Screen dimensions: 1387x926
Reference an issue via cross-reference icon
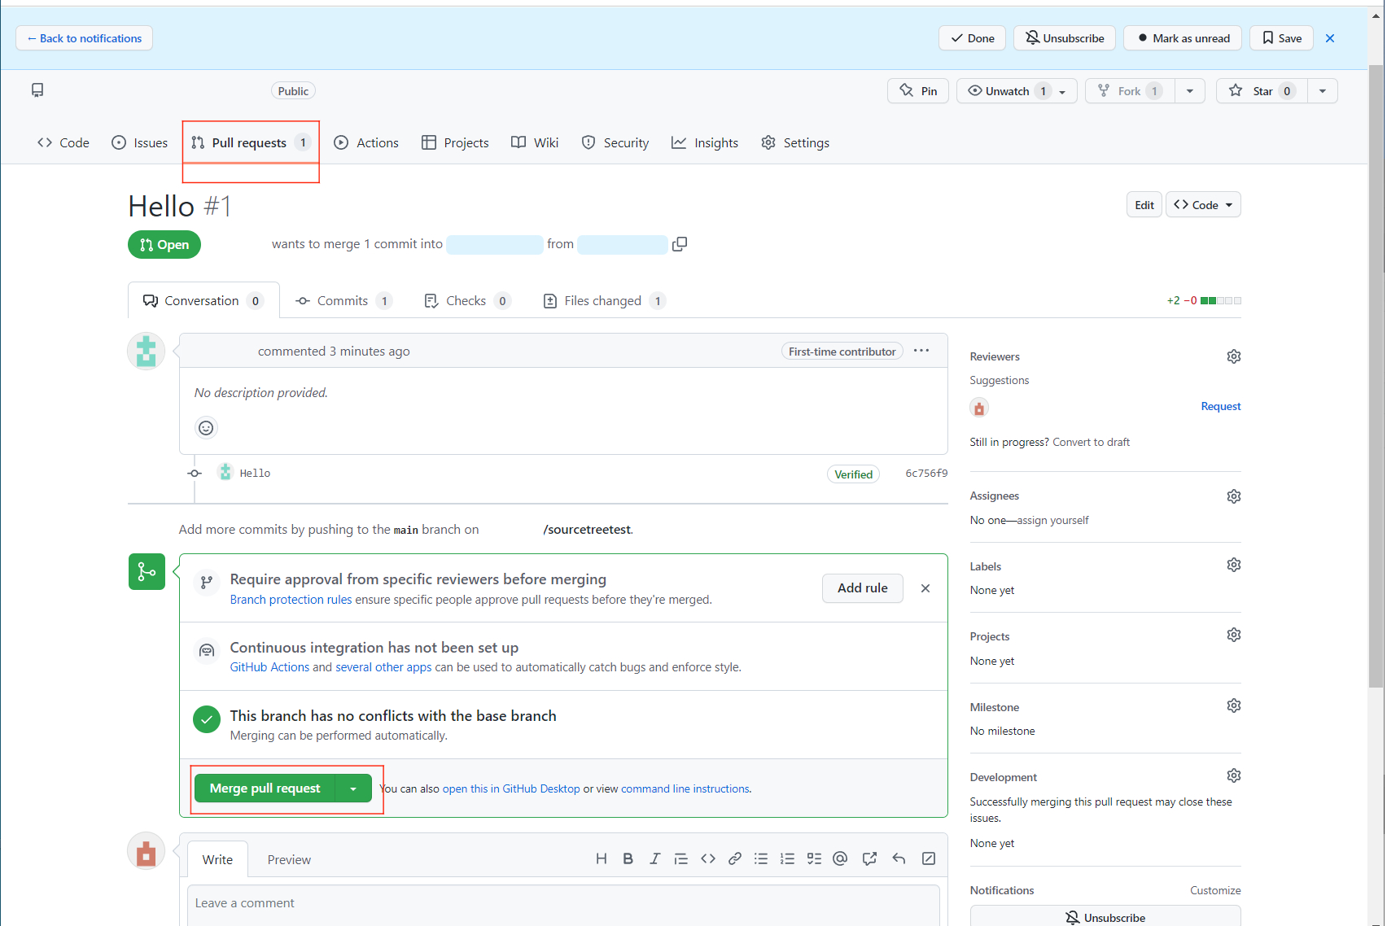[x=869, y=858]
